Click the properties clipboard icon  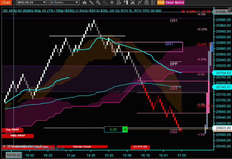click(147, 2)
